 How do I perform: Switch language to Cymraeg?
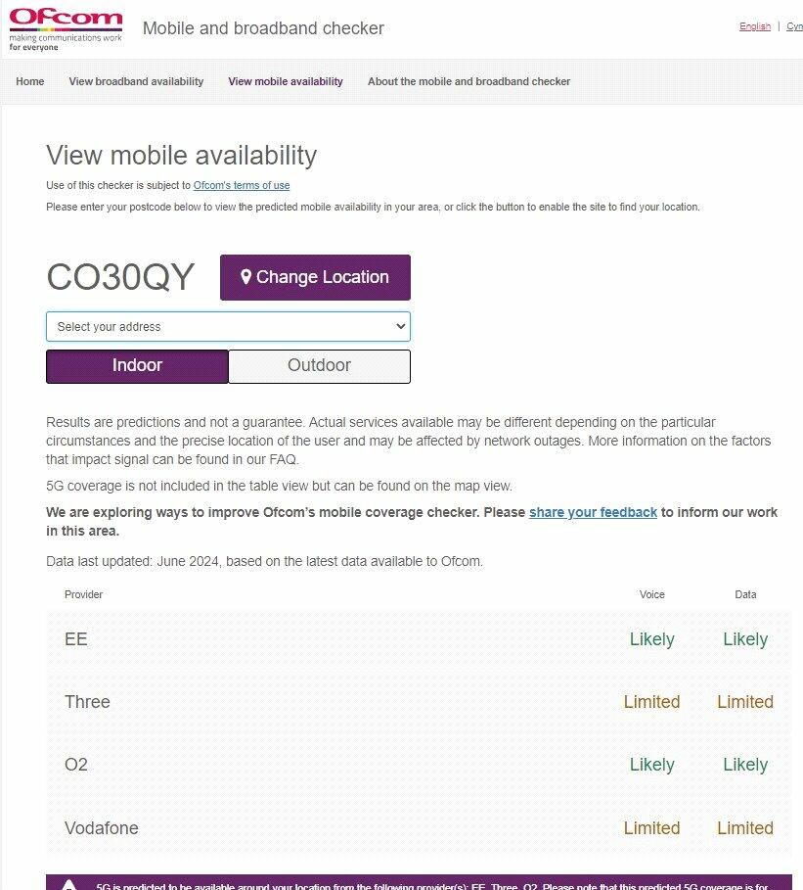[794, 26]
